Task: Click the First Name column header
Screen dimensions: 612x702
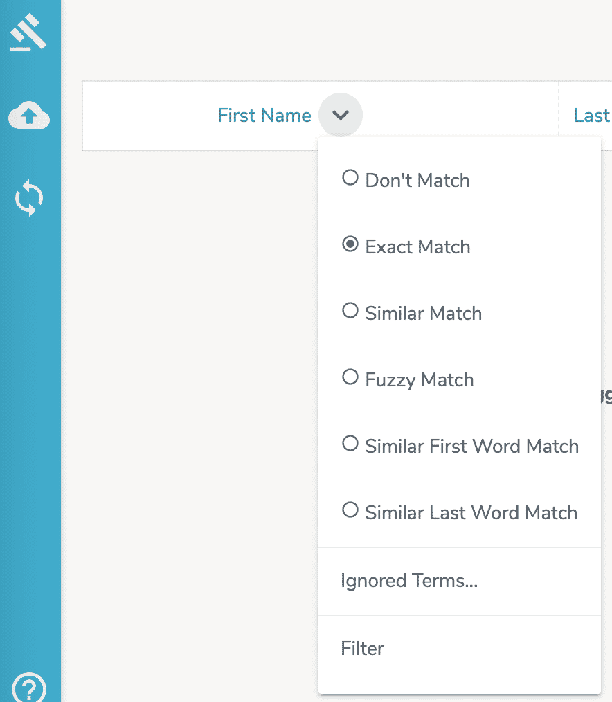Action: pyautogui.click(x=264, y=116)
